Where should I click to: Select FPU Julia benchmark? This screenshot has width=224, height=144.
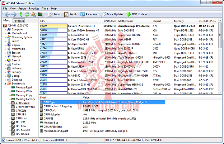(21, 126)
